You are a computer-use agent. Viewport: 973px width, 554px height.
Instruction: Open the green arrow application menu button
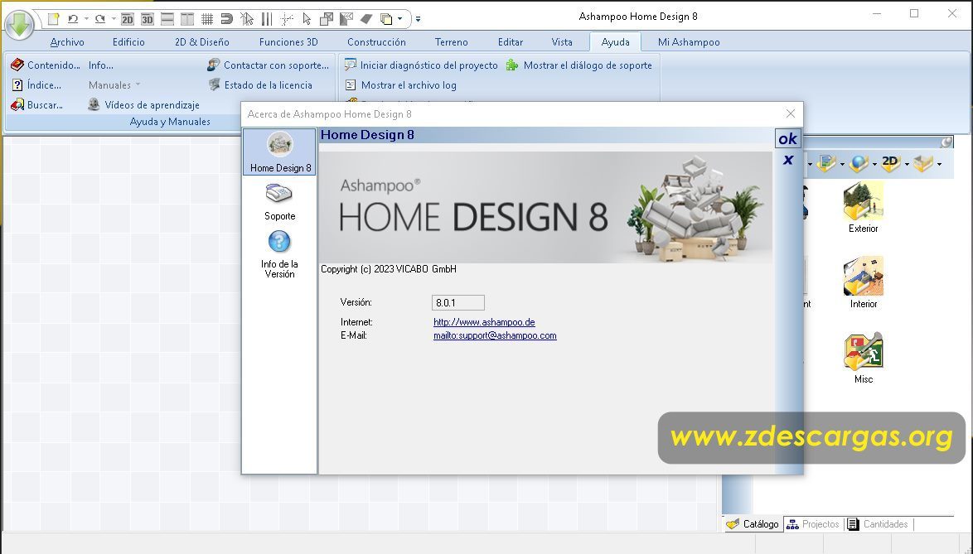click(x=19, y=24)
